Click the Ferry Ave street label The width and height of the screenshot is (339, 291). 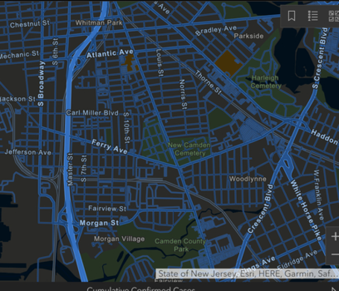(x=109, y=146)
